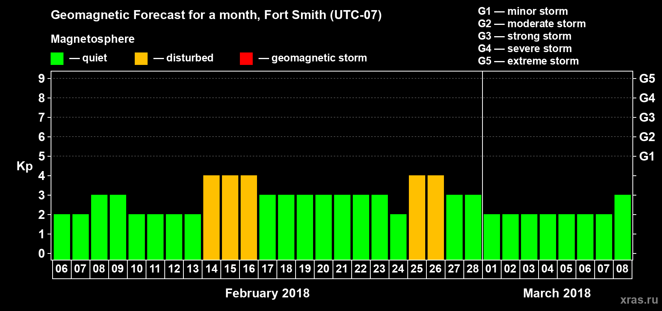Viewport: 662px width, 311px height.
Task: Click the orange bar for February 16
Action: 249,217
